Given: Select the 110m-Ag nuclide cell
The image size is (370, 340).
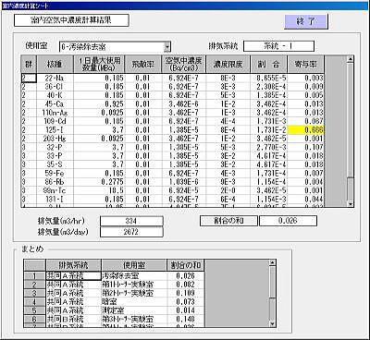Looking at the screenshot, I should [55, 113].
